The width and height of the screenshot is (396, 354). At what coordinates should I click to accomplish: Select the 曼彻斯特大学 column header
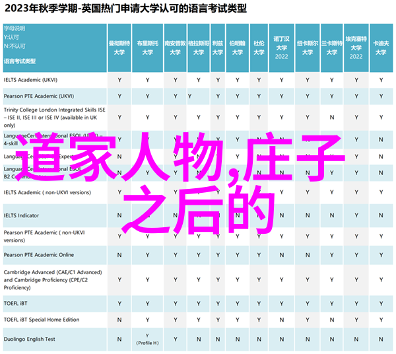(119, 48)
